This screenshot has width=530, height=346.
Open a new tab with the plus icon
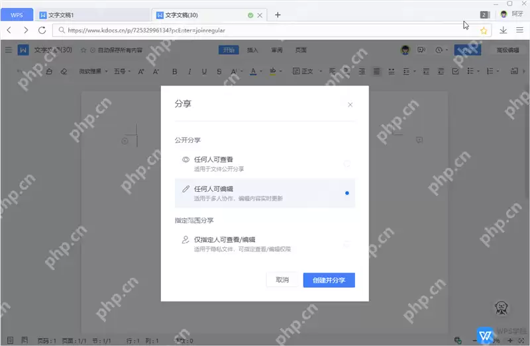pos(278,15)
